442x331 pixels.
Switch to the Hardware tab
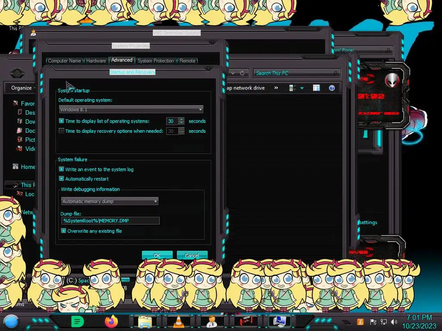(96, 60)
